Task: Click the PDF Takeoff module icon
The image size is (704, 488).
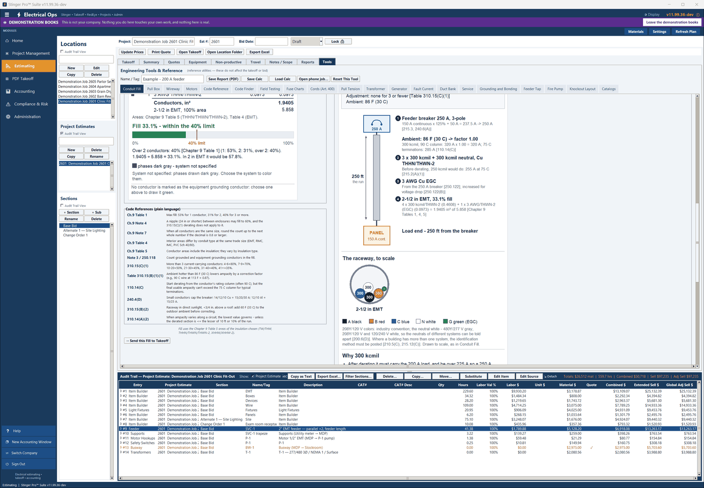Action: coord(7,78)
